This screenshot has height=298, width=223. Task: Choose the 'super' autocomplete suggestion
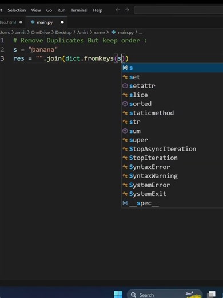(172, 140)
